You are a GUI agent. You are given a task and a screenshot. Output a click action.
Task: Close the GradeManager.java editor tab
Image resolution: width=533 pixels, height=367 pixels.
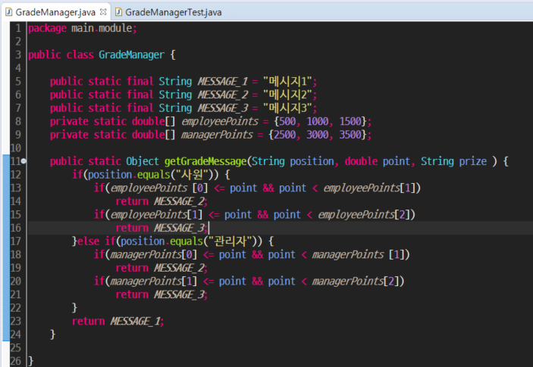pos(103,12)
